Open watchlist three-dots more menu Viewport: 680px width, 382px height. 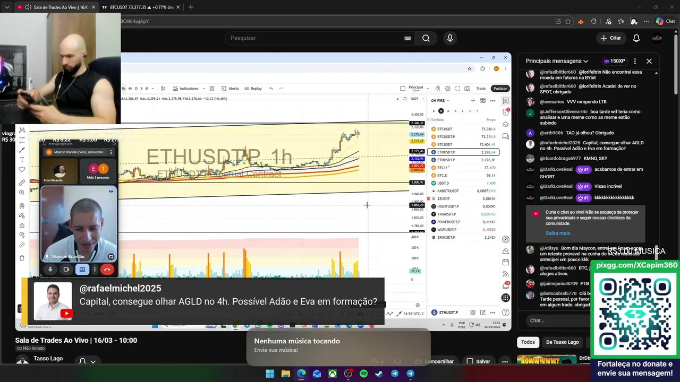point(492,100)
